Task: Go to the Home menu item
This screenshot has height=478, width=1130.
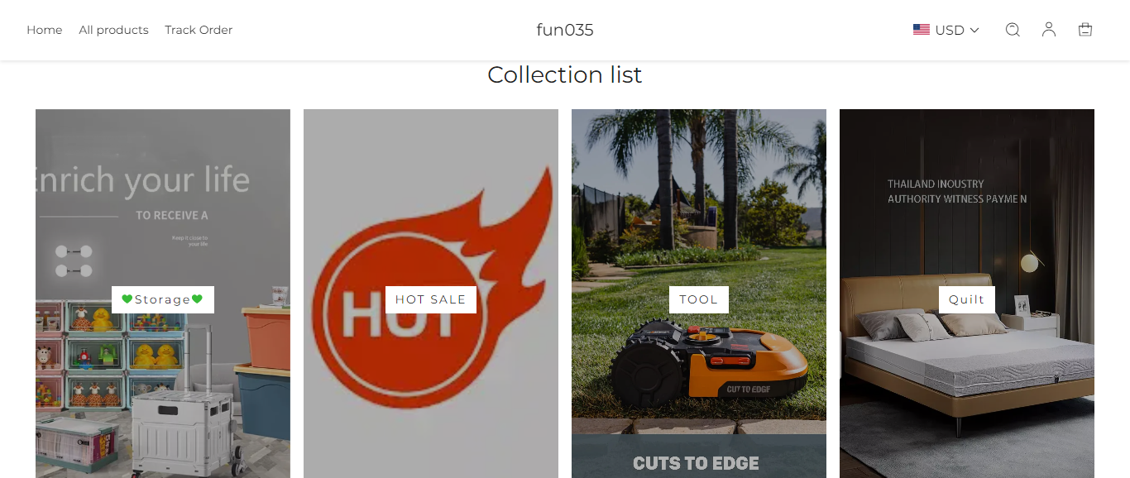Action: pos(45,30)
